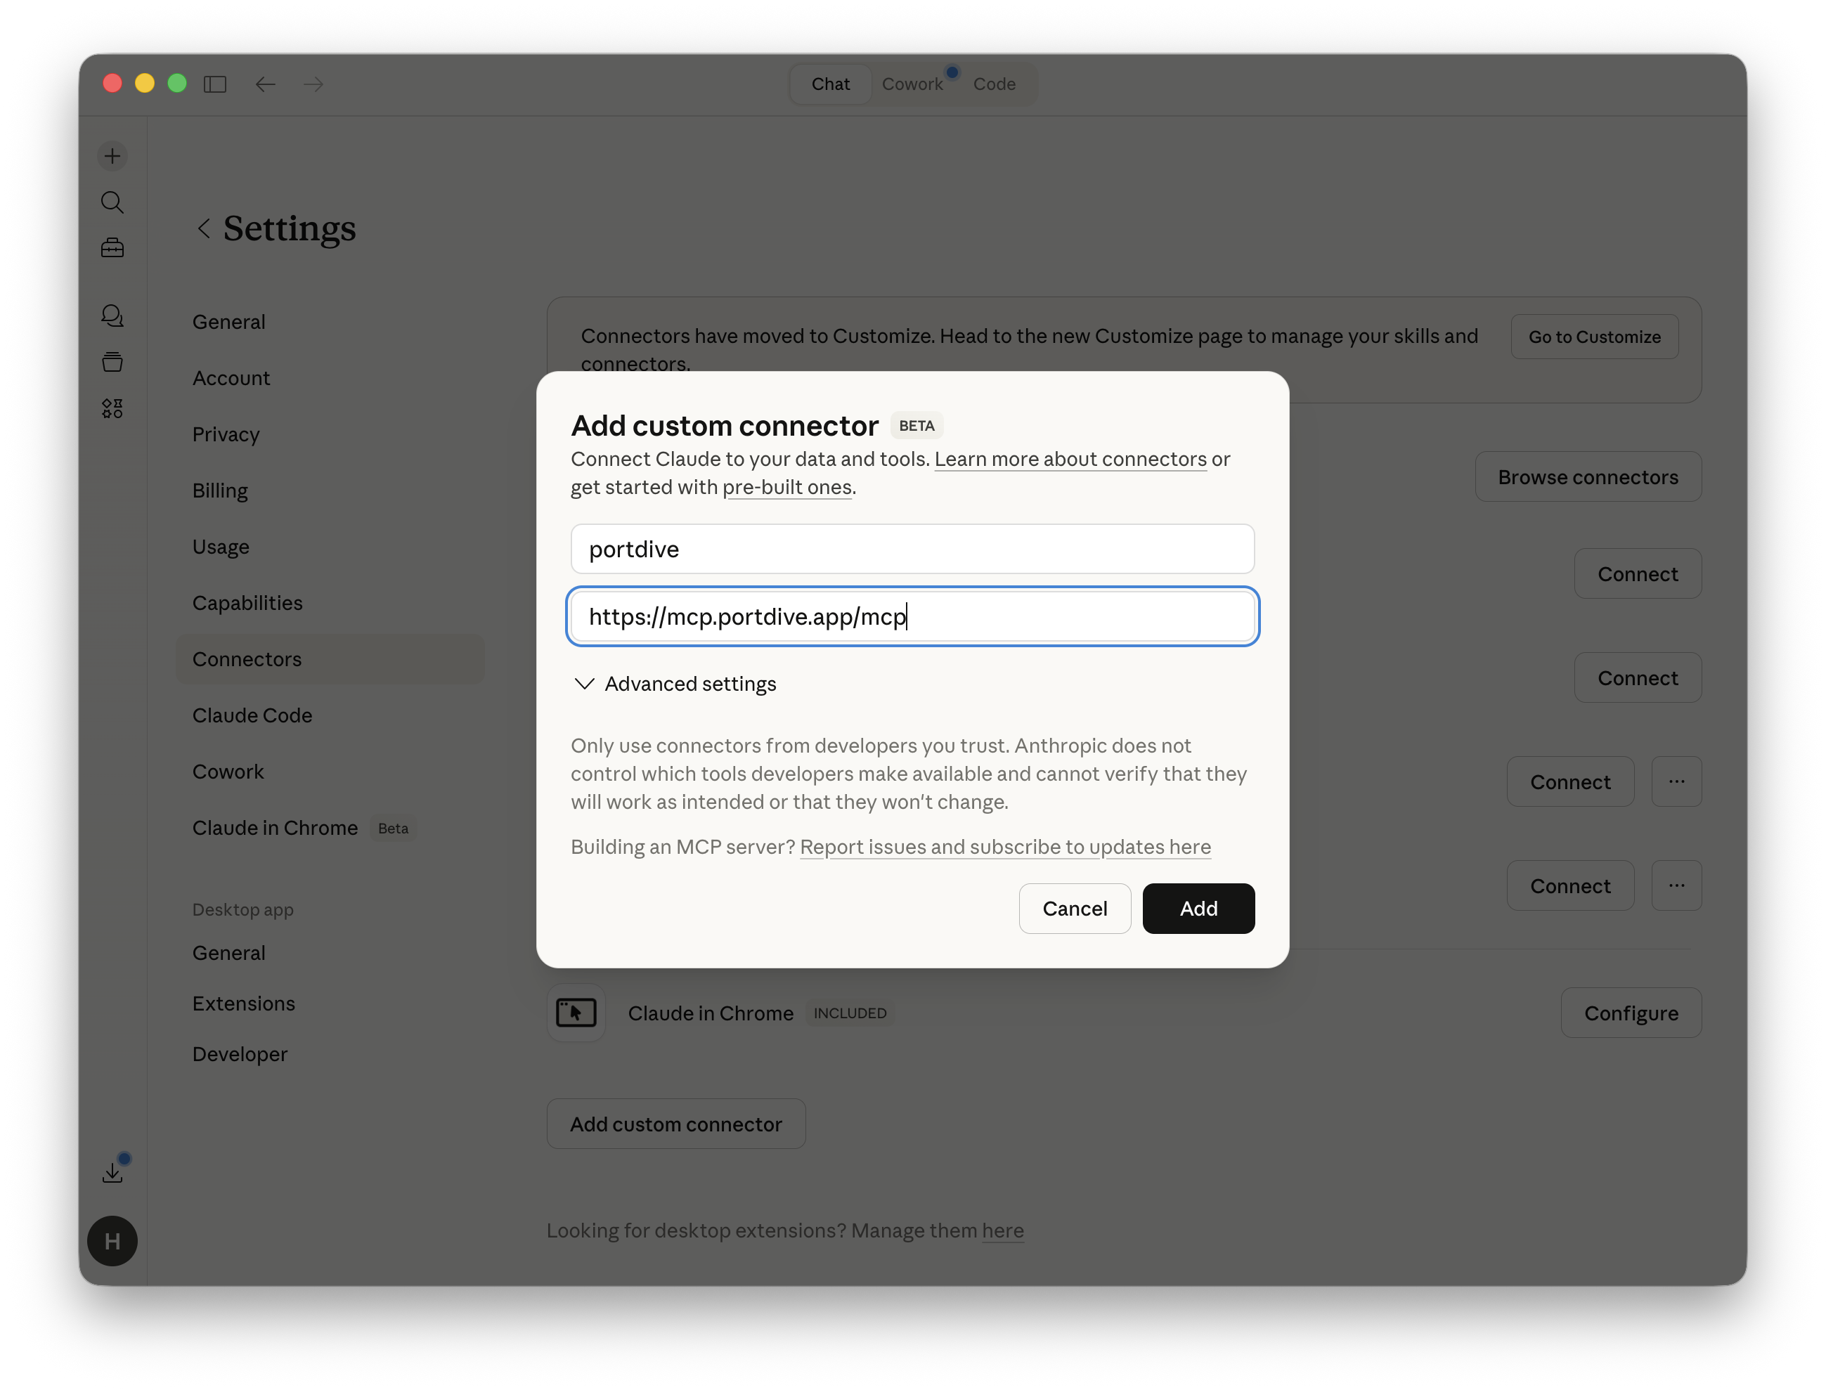Click Connect beside the lower three-dot menu

(x=1569, y=885)
